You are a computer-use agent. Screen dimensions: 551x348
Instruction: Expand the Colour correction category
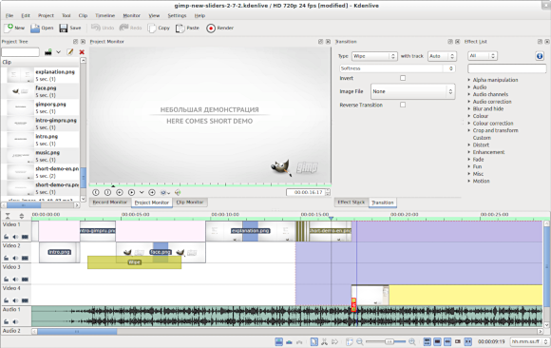coord(469,124)
